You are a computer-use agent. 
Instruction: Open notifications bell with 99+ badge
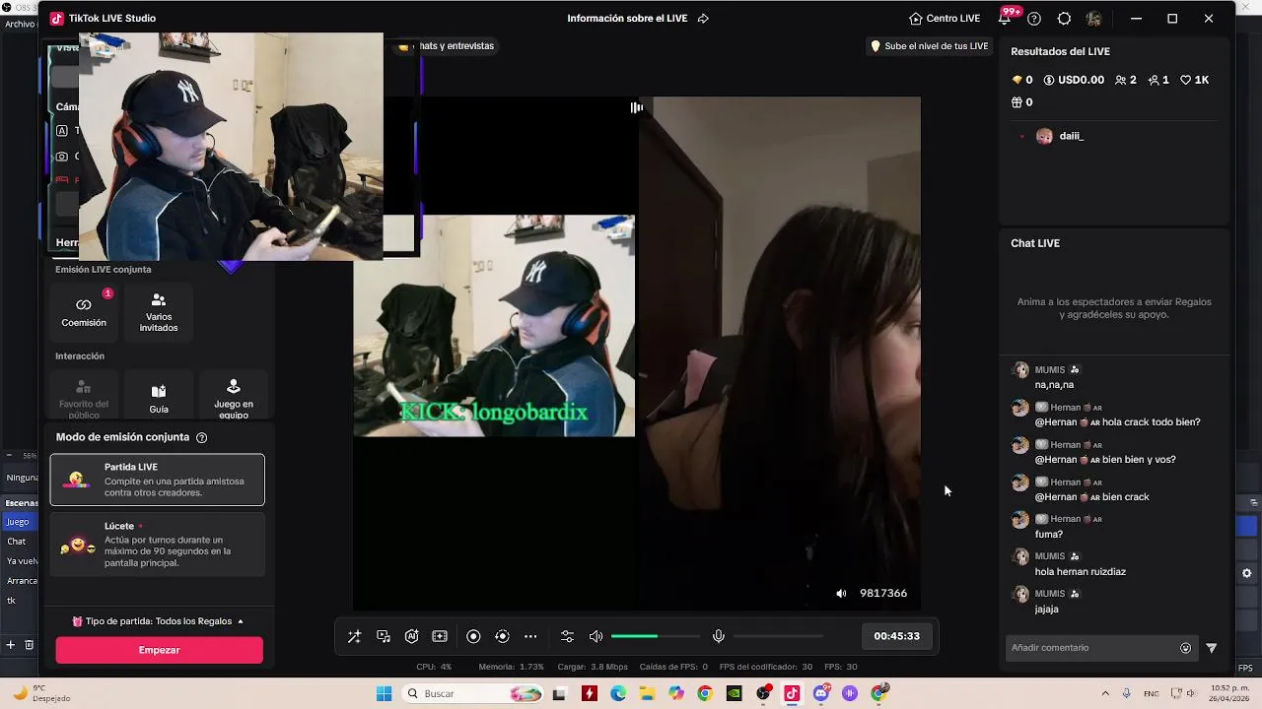point(1005,18)
